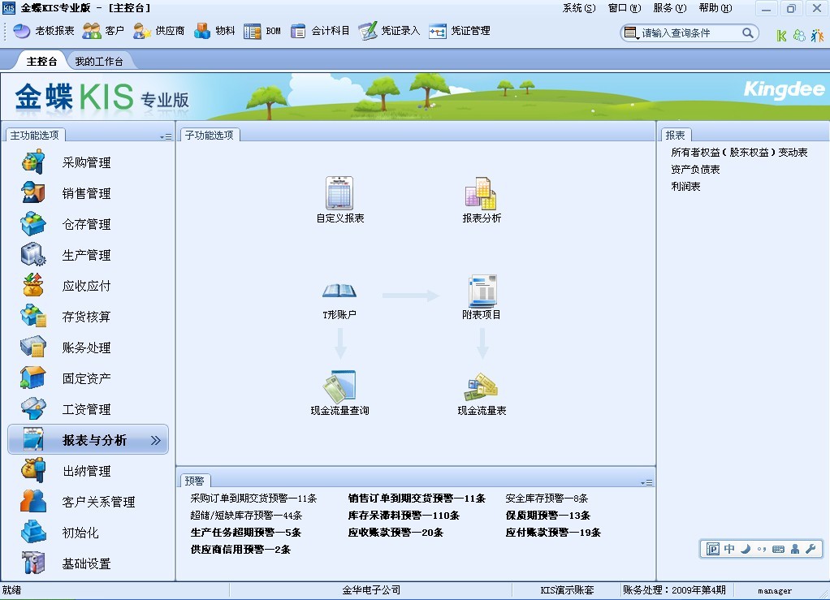830x600 pixels.
Task: Open the 老板报表 toolbar icon
Action: [x=43, y=31]
